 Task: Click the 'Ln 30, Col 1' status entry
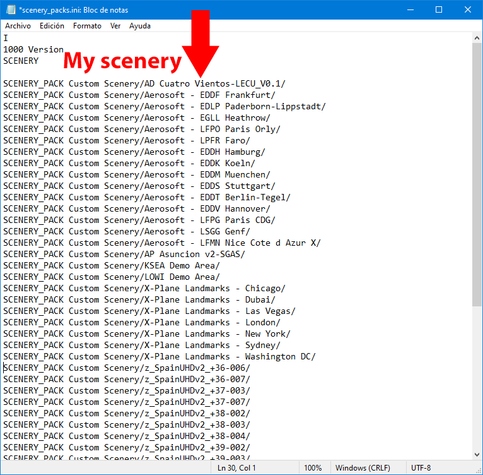coord(236,468)
